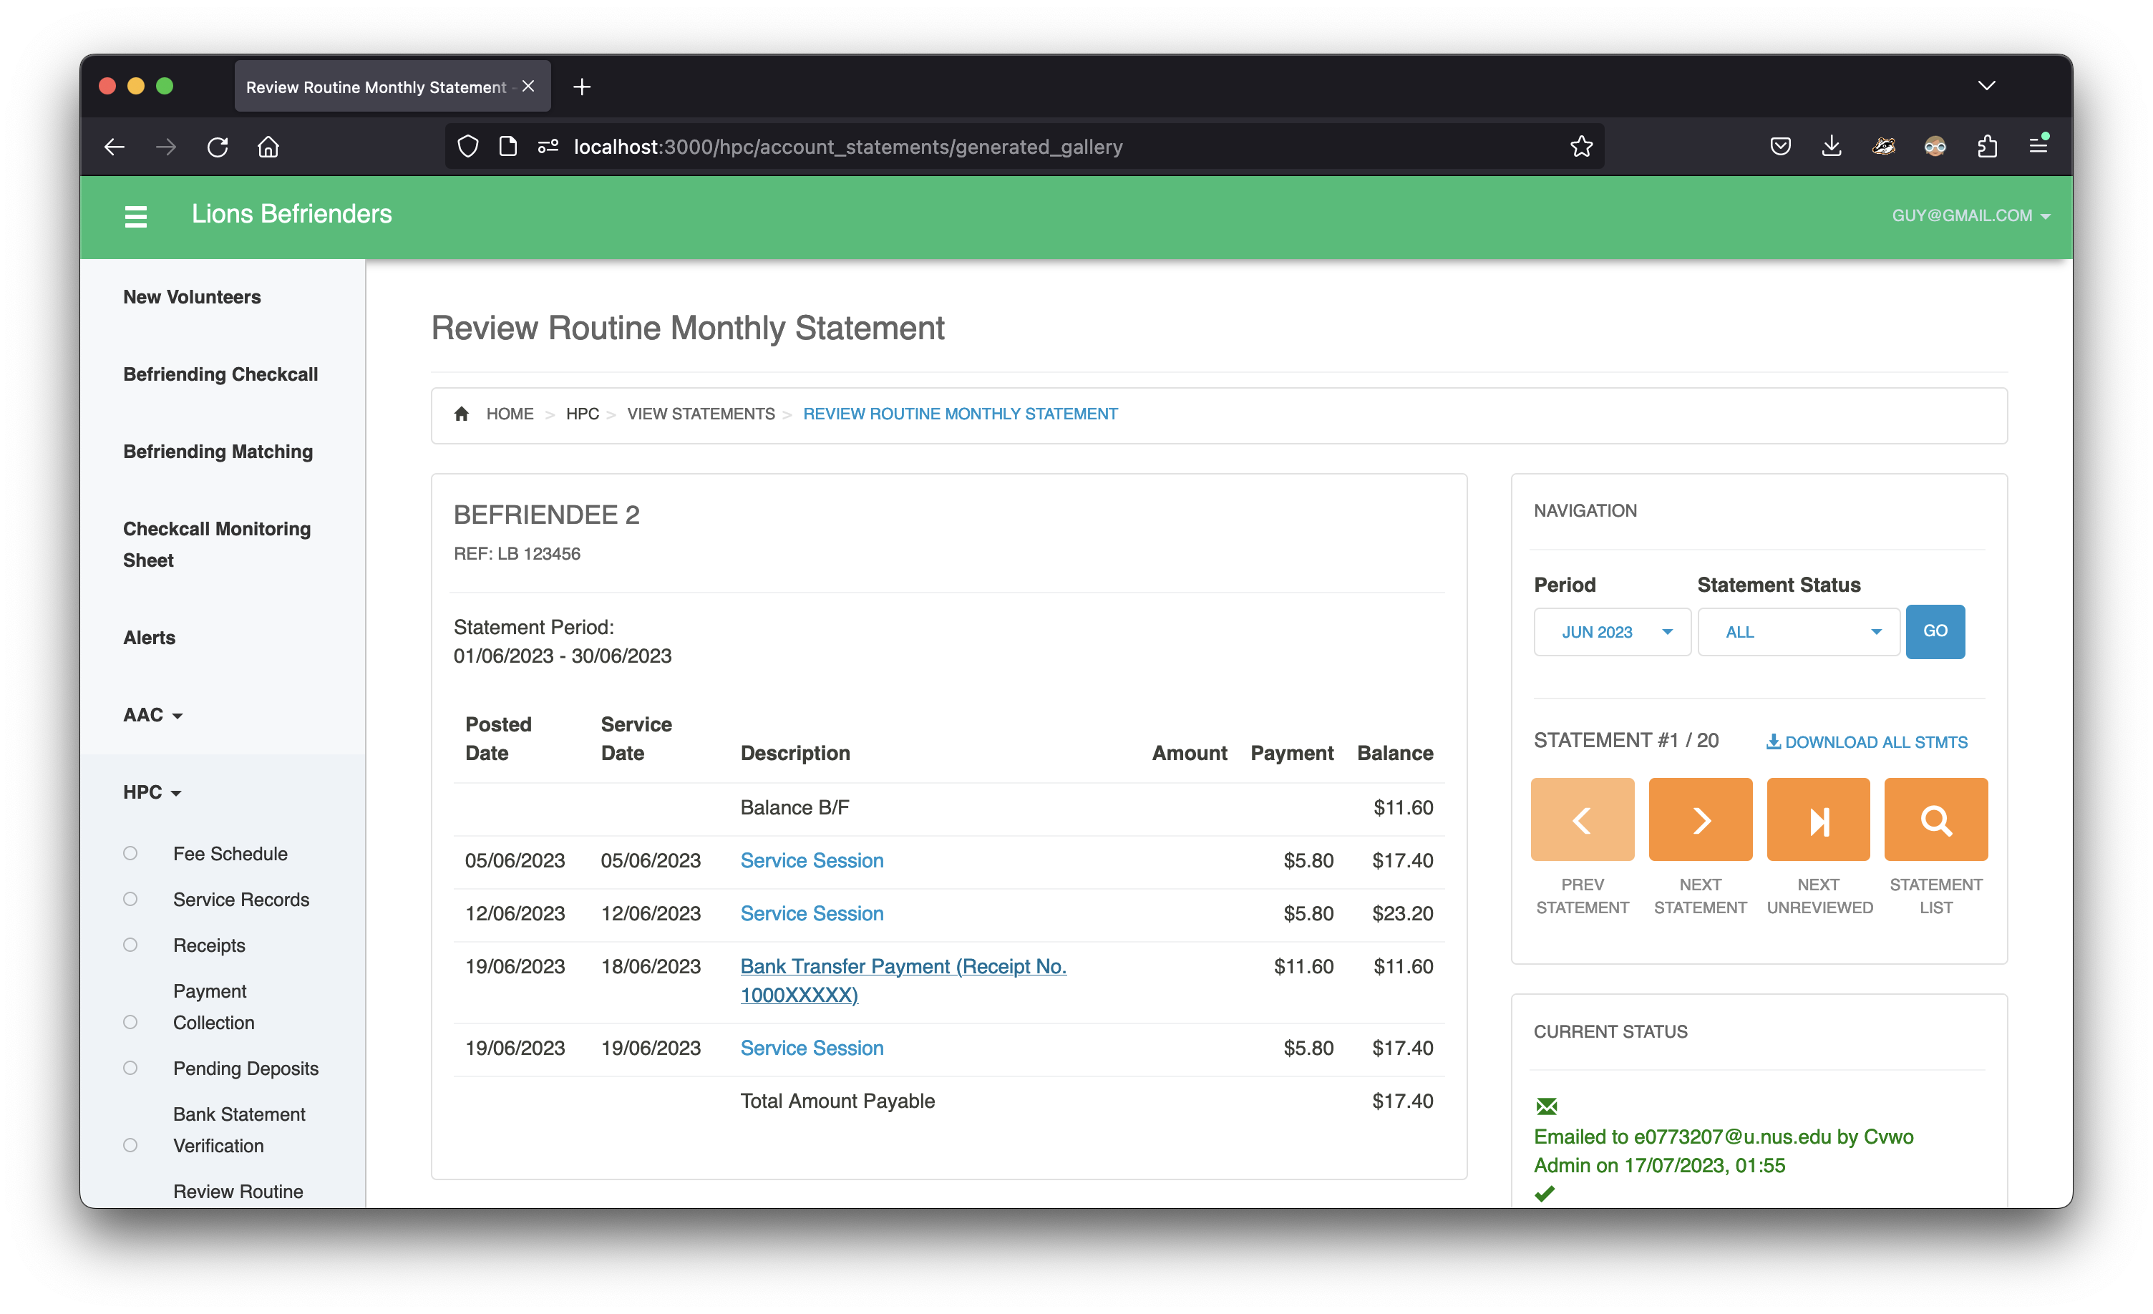Click the Total Amount Payable $17.40 value
Image resolution: width=2153 pixels, height=1314 pixels.
(x=1402, y=1101)
